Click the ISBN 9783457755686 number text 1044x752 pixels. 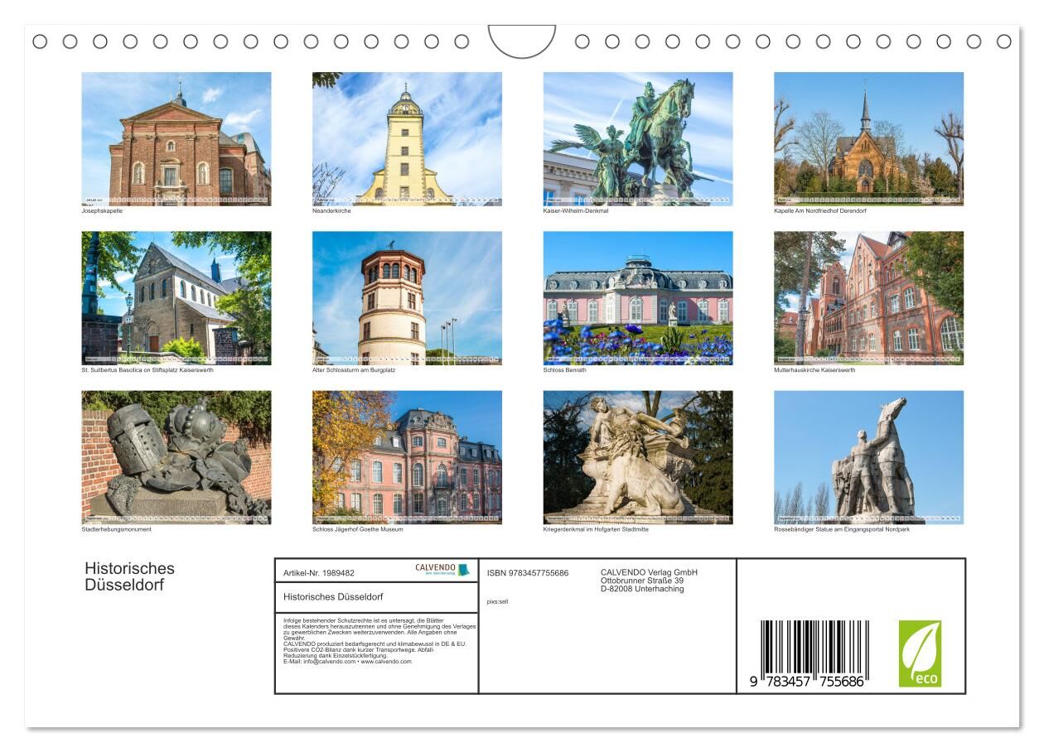[x=528, y=573]
